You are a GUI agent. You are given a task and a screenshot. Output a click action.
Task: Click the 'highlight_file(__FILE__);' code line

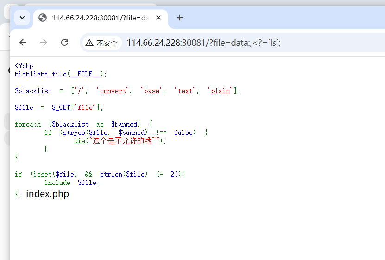(x=60, y=74)
